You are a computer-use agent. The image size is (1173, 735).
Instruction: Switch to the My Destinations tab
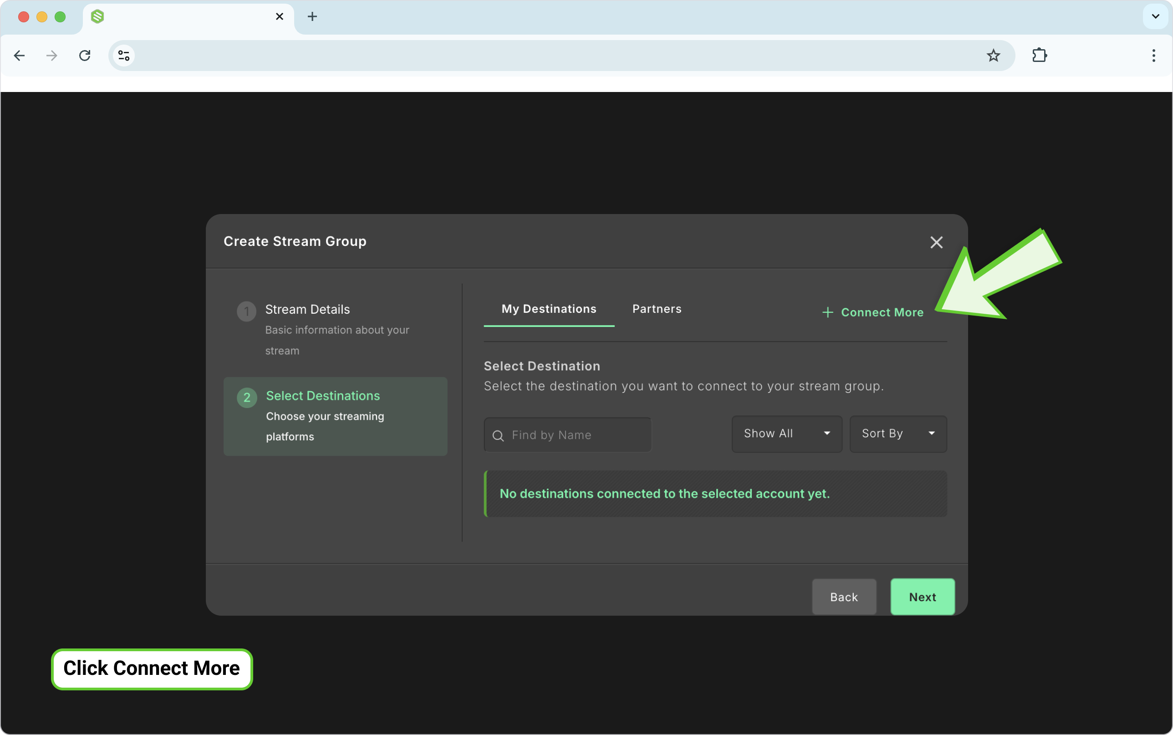pyautogui.click(x=549, y=309)
